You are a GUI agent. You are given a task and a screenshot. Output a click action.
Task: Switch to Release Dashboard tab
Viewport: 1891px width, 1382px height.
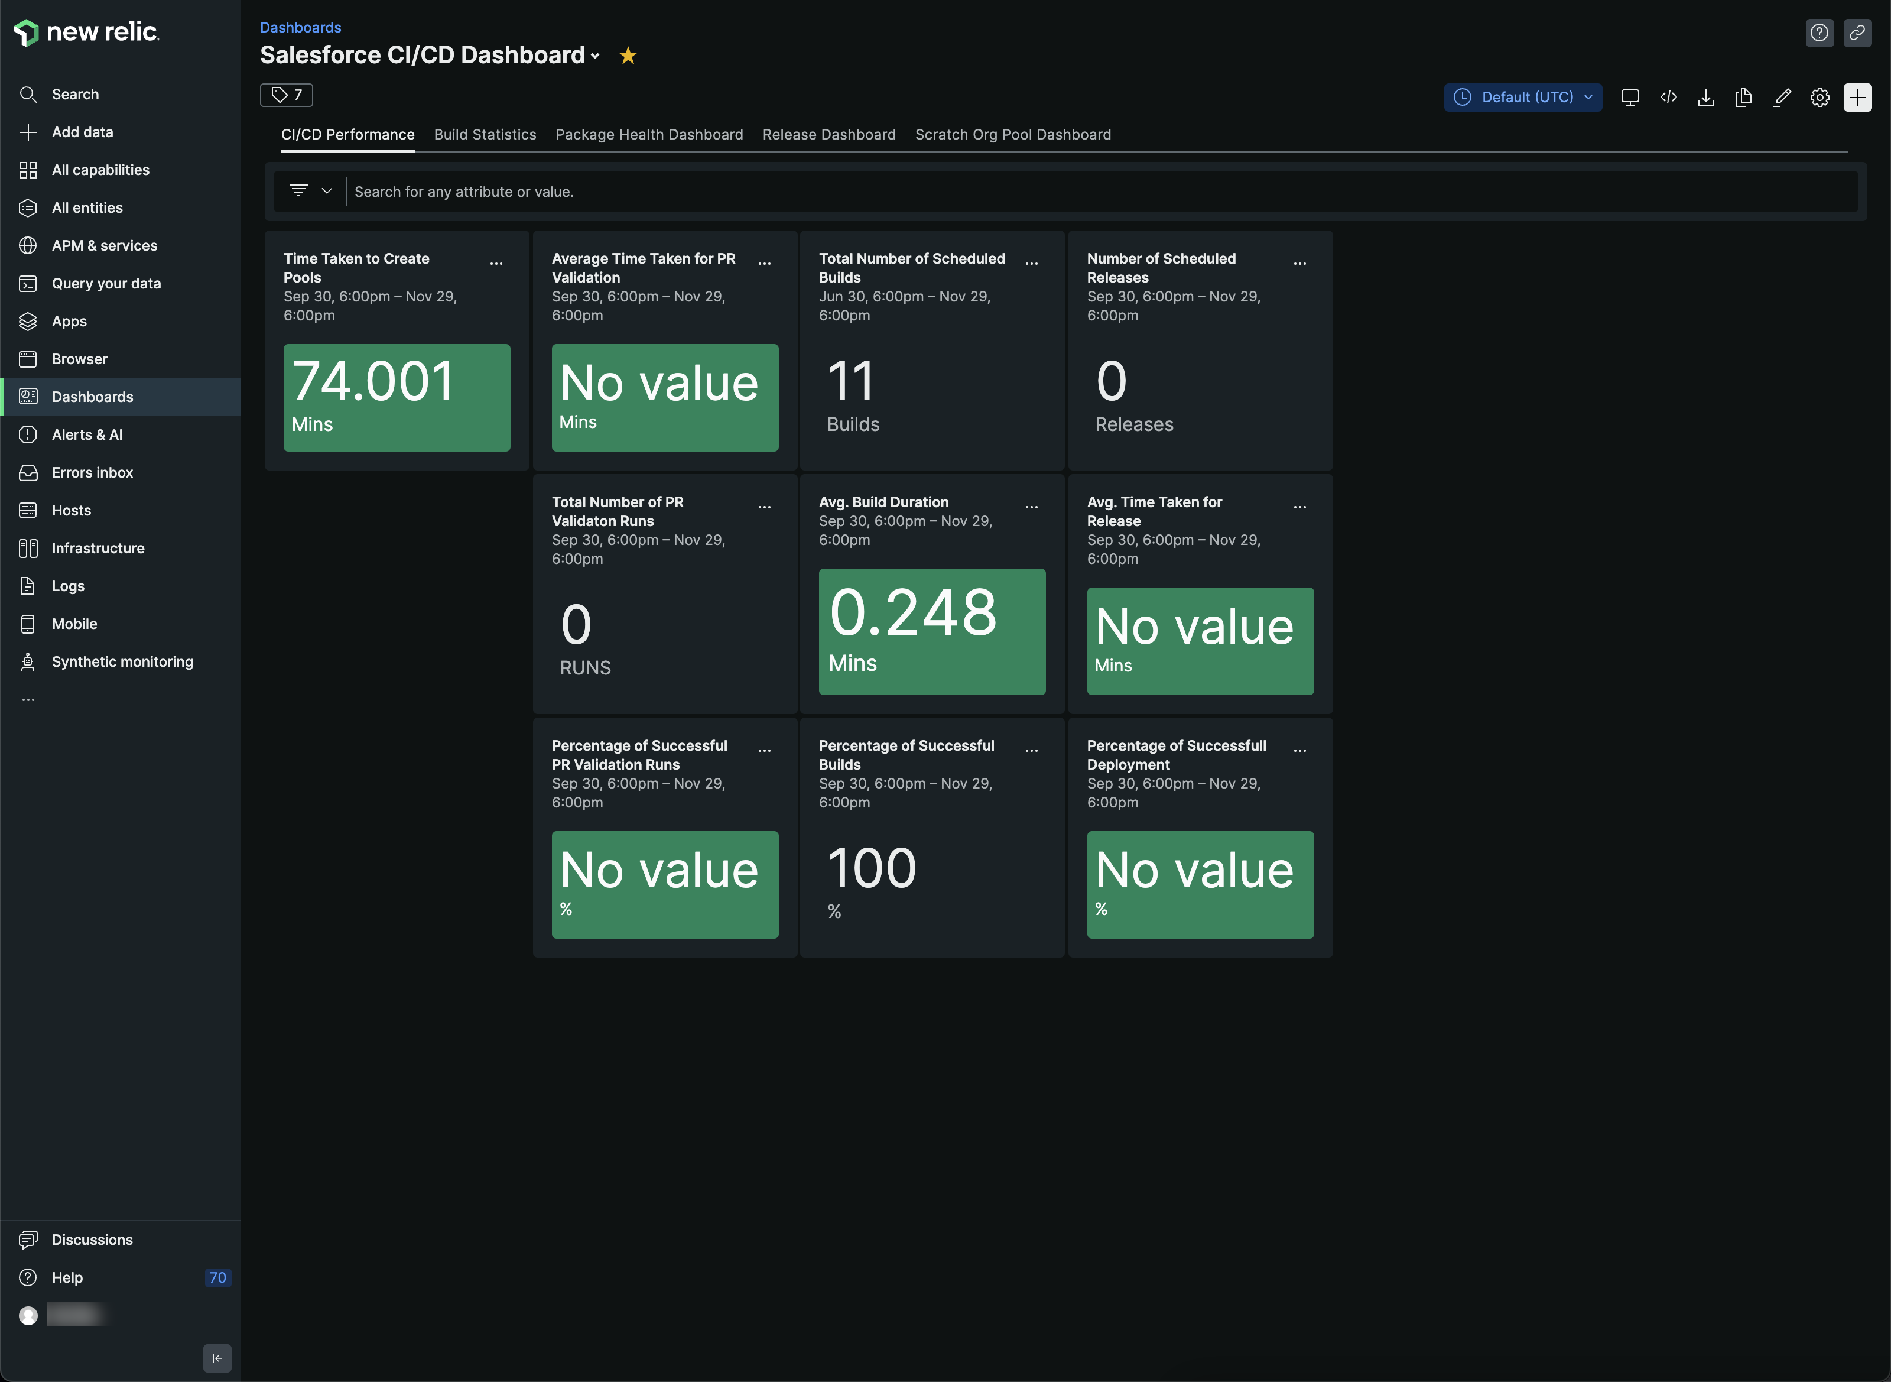point(829,135)
